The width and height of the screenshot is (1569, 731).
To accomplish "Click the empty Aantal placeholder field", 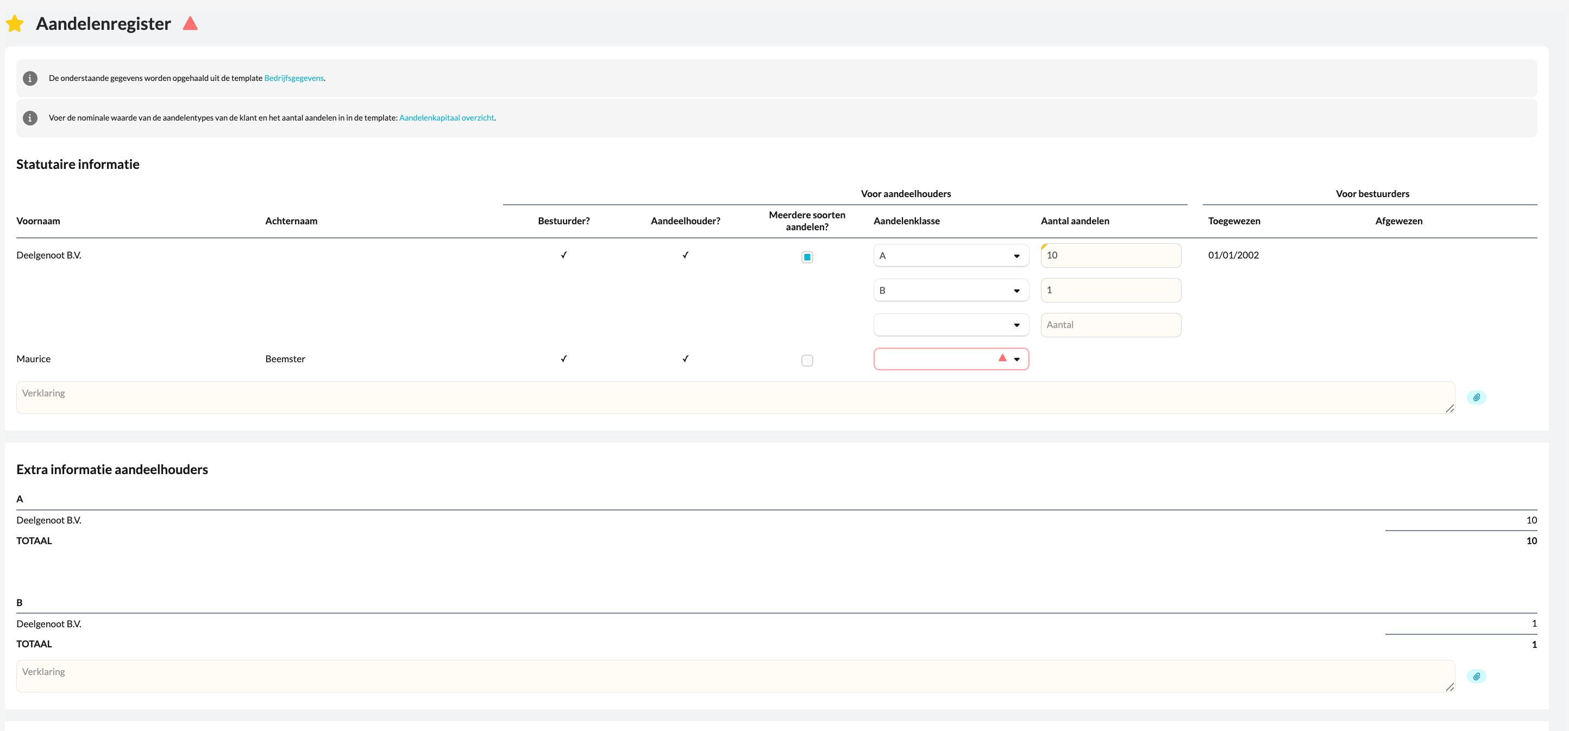I will [1110, 325].
